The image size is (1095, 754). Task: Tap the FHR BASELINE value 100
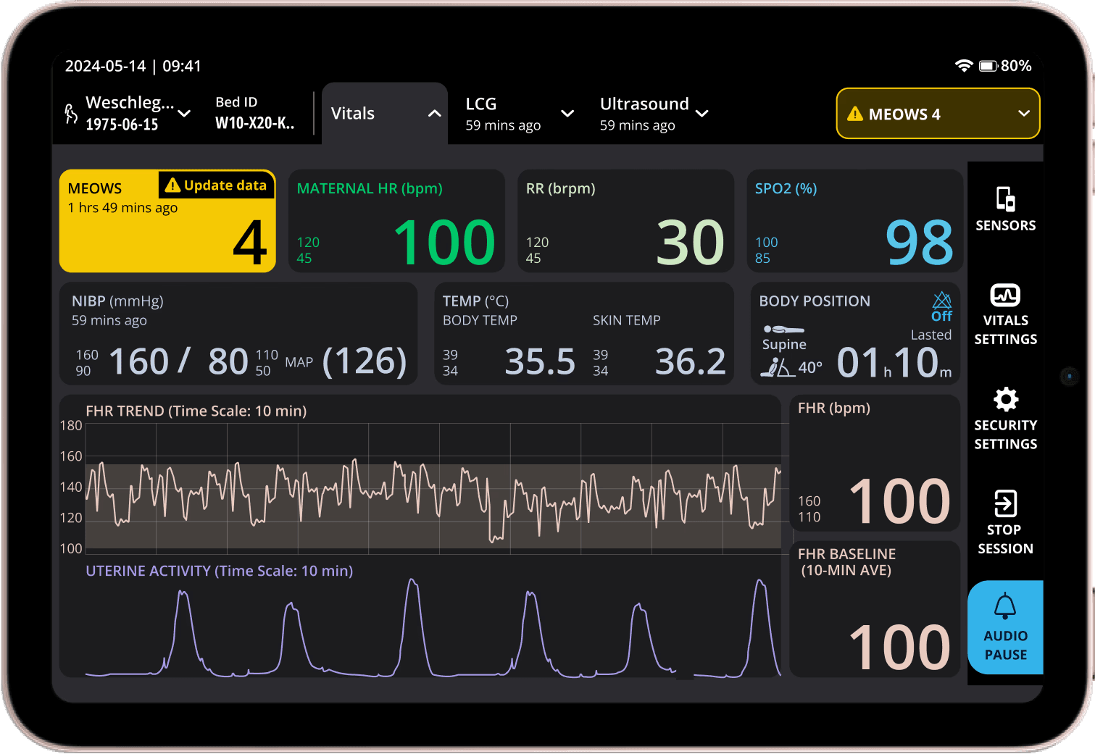click(899, 648)
